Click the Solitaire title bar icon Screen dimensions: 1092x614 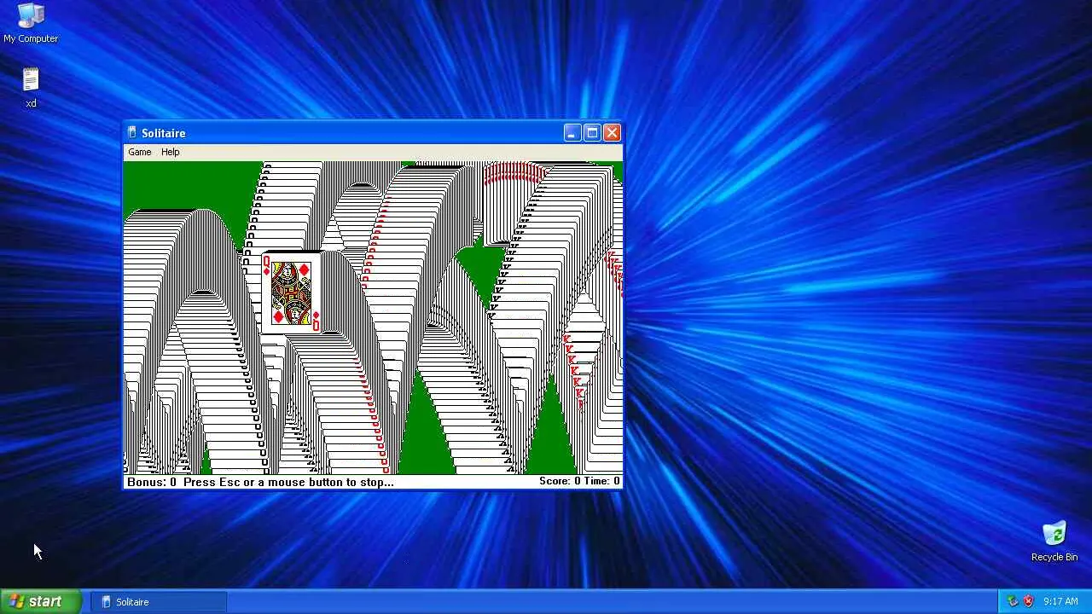click(x=132, y=133)
